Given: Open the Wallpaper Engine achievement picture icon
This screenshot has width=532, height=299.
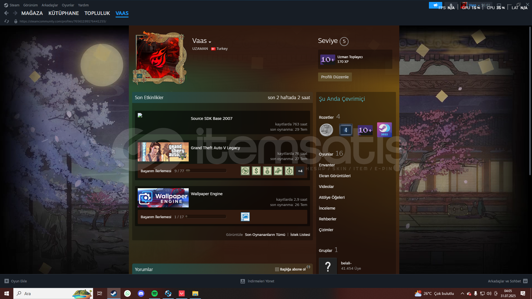Looking at the screenshot, I should point(245,217).
